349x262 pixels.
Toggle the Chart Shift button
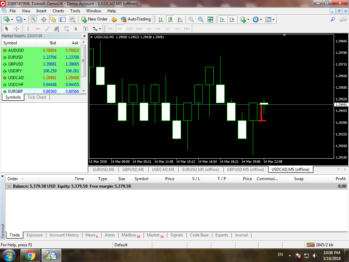tap(232, 19)
